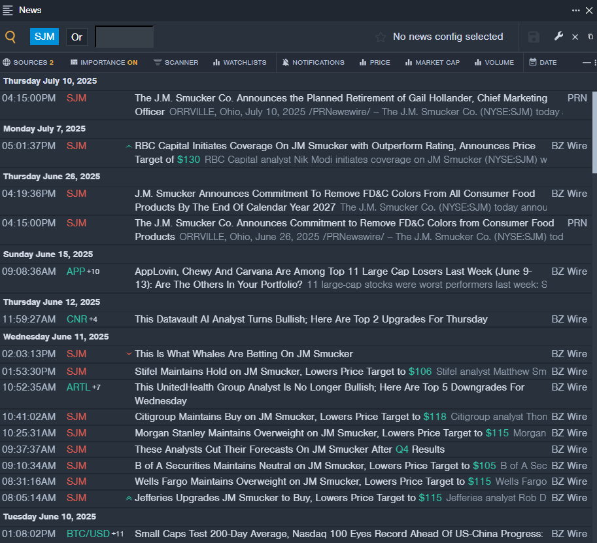
Task: Open UnitedHealth Group Analyst downgrade headline
Action: (330, 394)
